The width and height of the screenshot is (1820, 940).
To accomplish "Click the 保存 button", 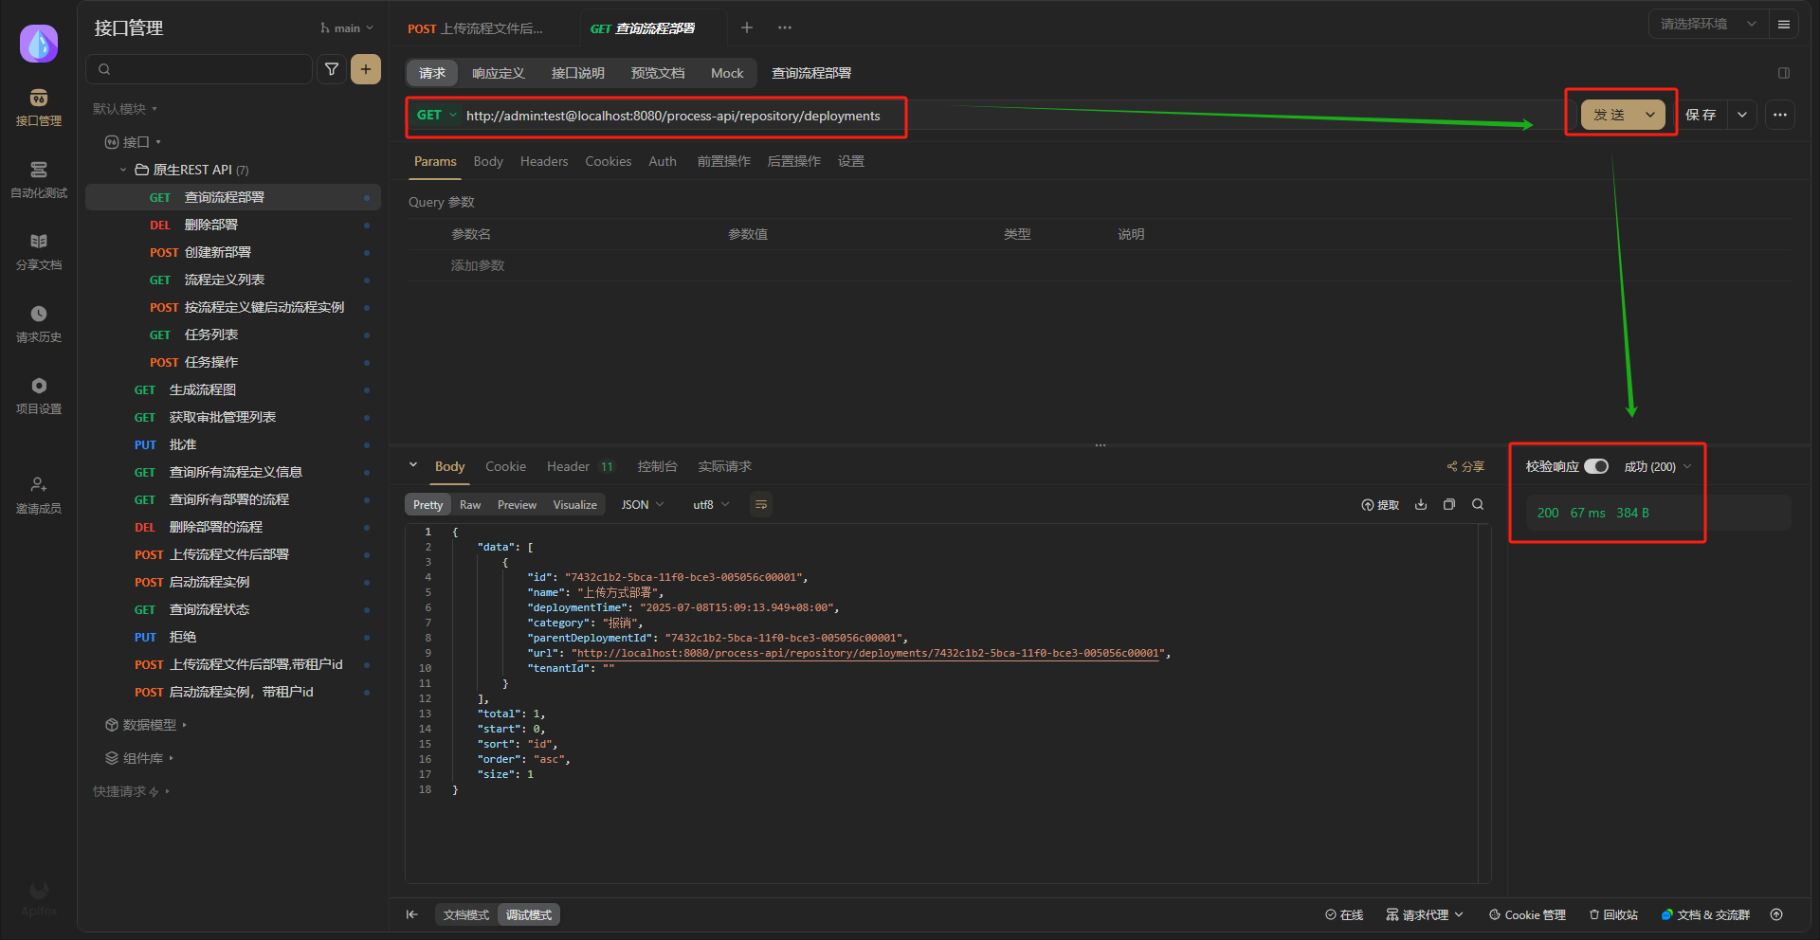I will pyautogui.click(x=1701, y=115).
